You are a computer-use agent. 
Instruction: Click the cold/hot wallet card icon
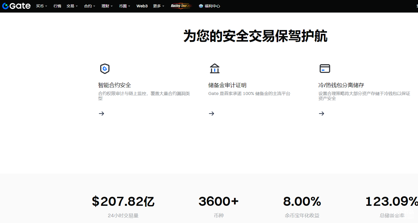click(325, 69)
